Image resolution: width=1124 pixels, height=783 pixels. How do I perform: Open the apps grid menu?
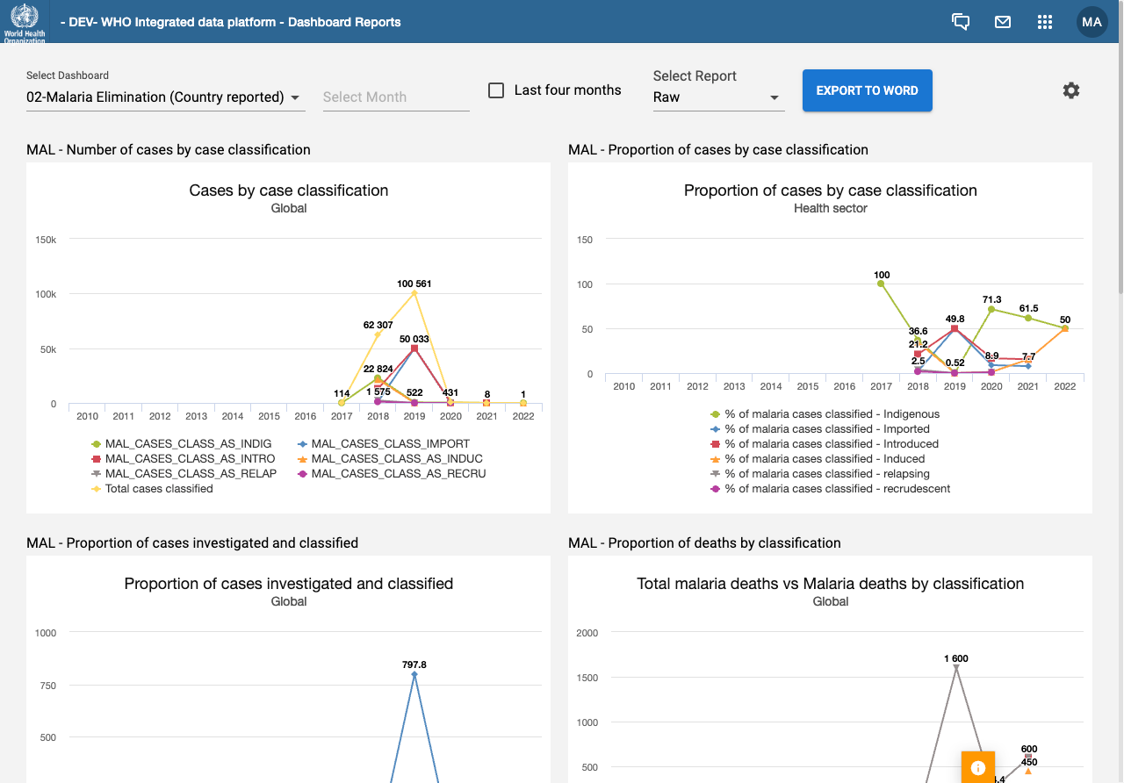1045,22
